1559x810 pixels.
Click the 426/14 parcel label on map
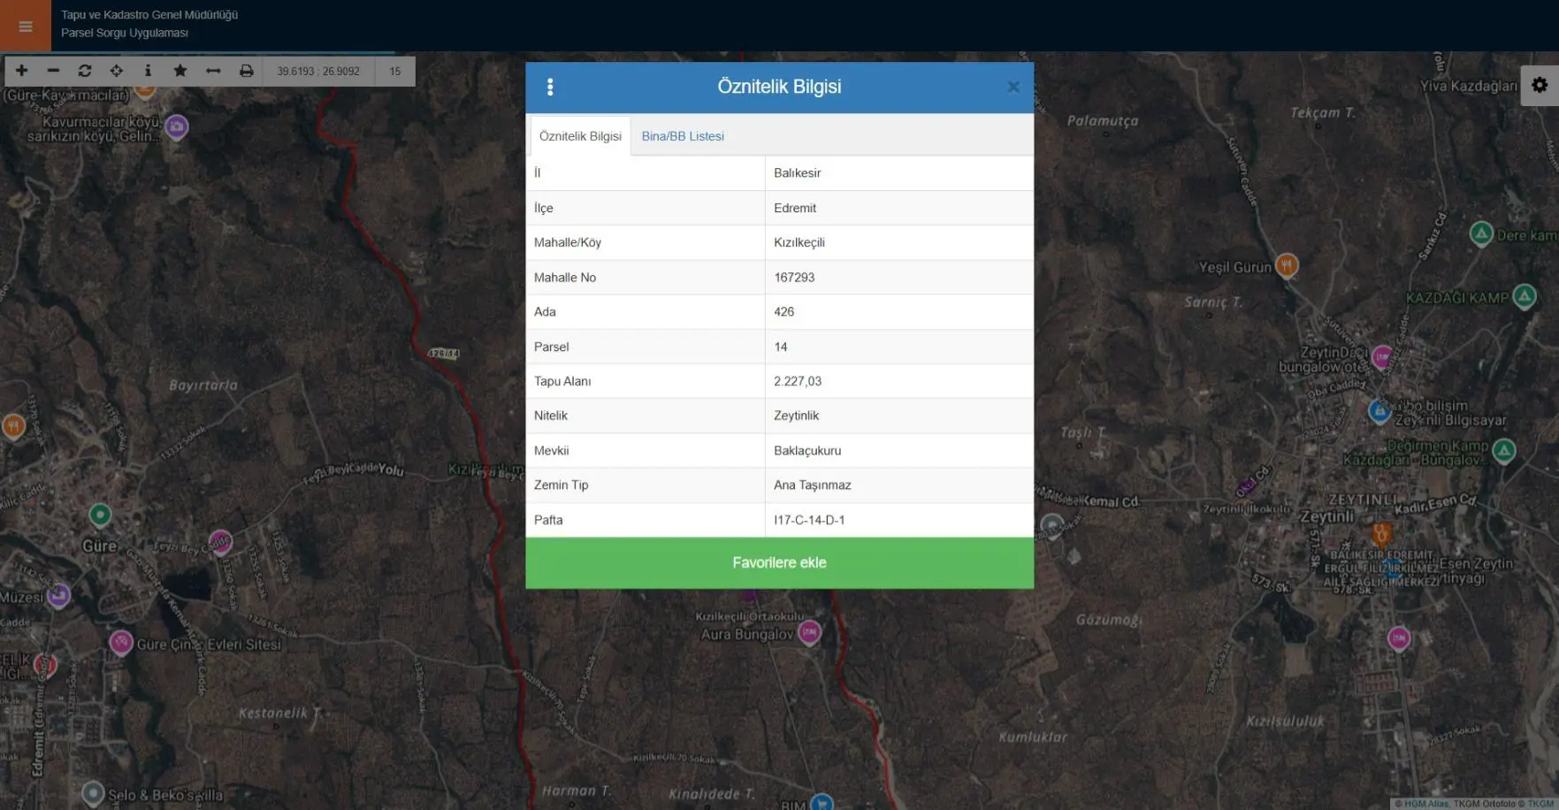pos(443,354)
